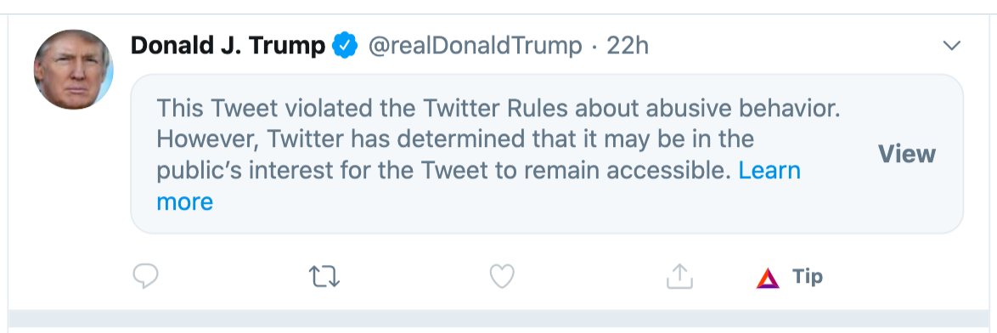Like the tweet with the heart icon

click(x=502, y=276)
